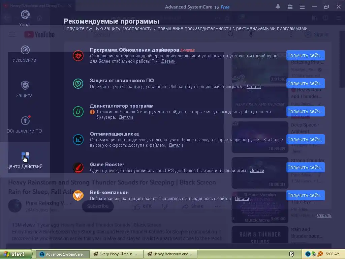Open Детали link for Деинсталлятор программ
The height and width of the screenshot is (259, 345).
pos(126,117)
